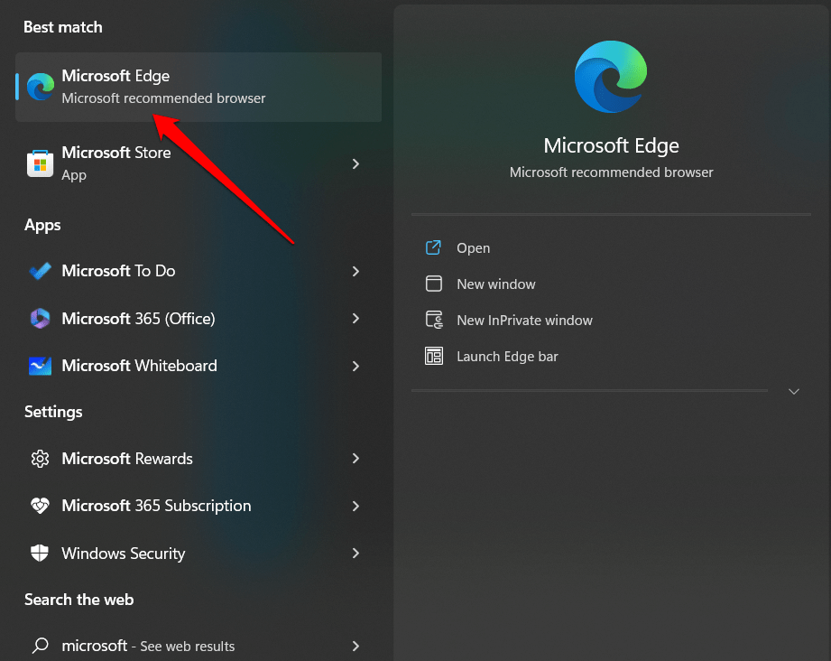Expand the Microsoft 365 (Office) chevron
The height and width of the screenshot is (661, 831).
coord(355,318)
